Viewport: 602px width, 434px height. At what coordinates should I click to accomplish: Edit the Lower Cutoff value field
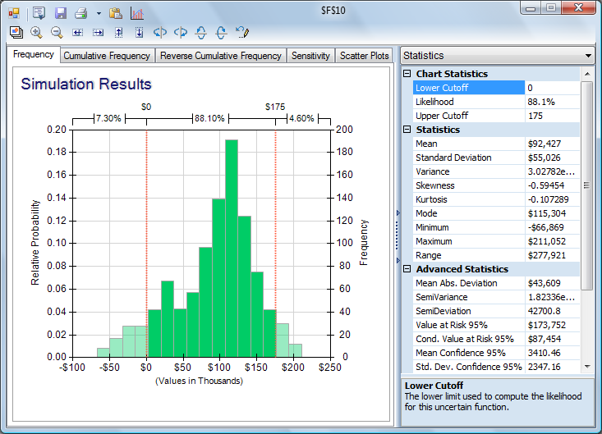point(552,88)
